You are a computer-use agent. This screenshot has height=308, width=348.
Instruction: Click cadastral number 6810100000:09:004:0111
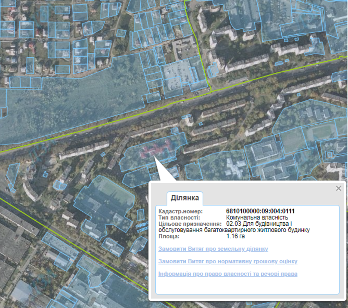coord(260,211)
